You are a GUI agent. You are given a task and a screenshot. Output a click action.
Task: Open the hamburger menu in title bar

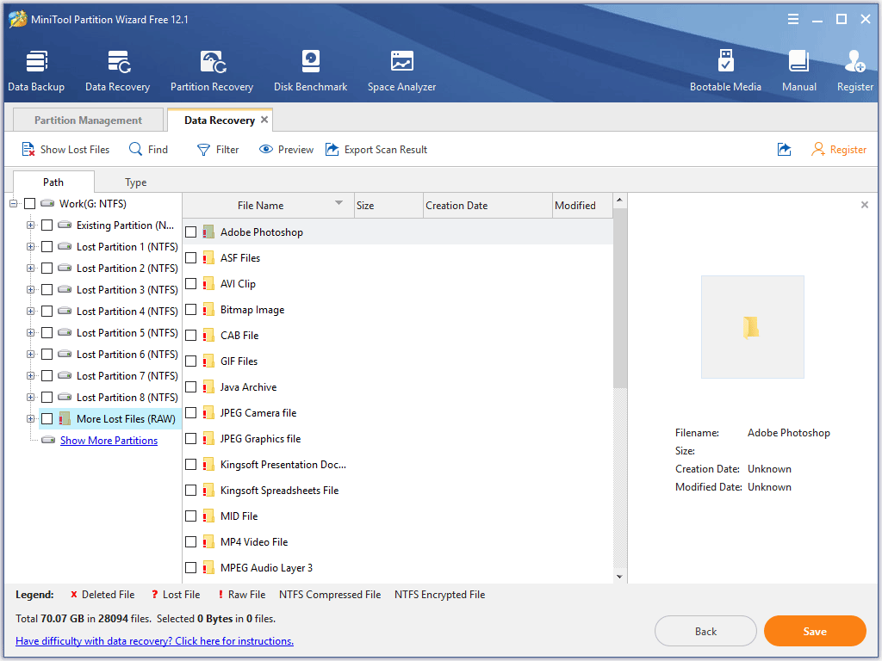pos(793,19)
